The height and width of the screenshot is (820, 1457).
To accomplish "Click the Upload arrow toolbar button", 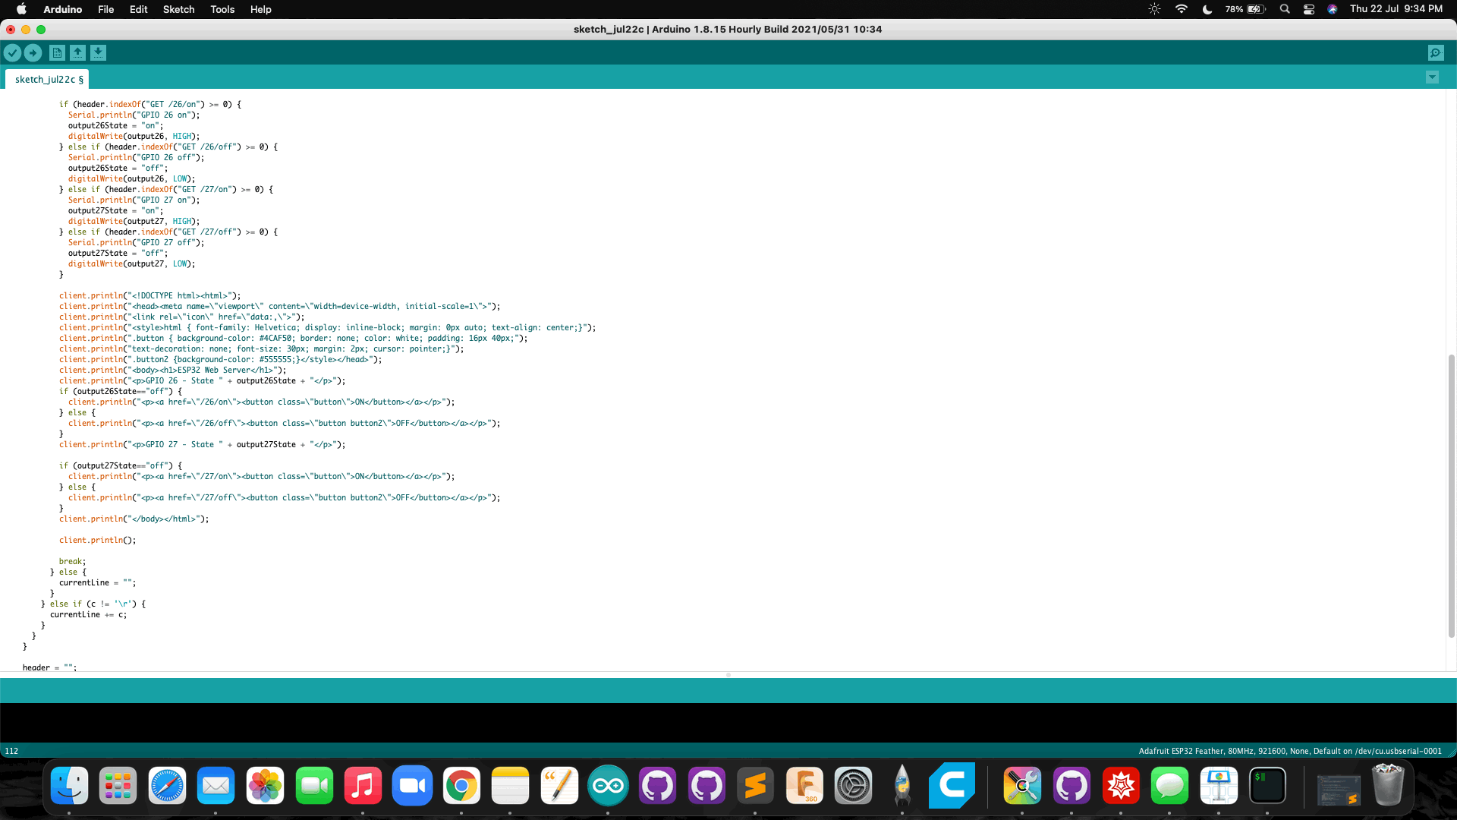I will (33, 52).
